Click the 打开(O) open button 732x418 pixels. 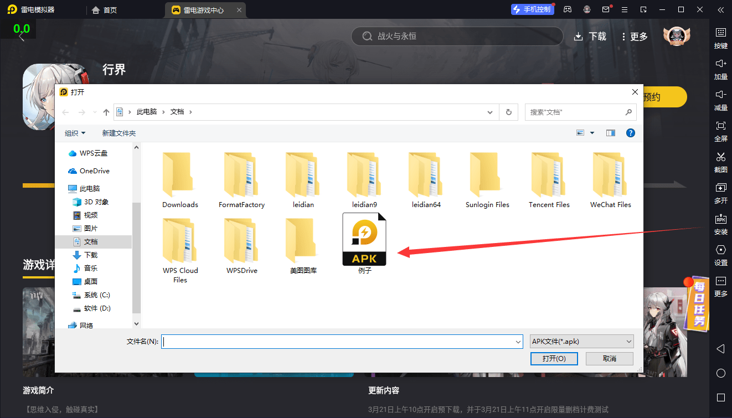pyautogui.click(x=554, y=359)
